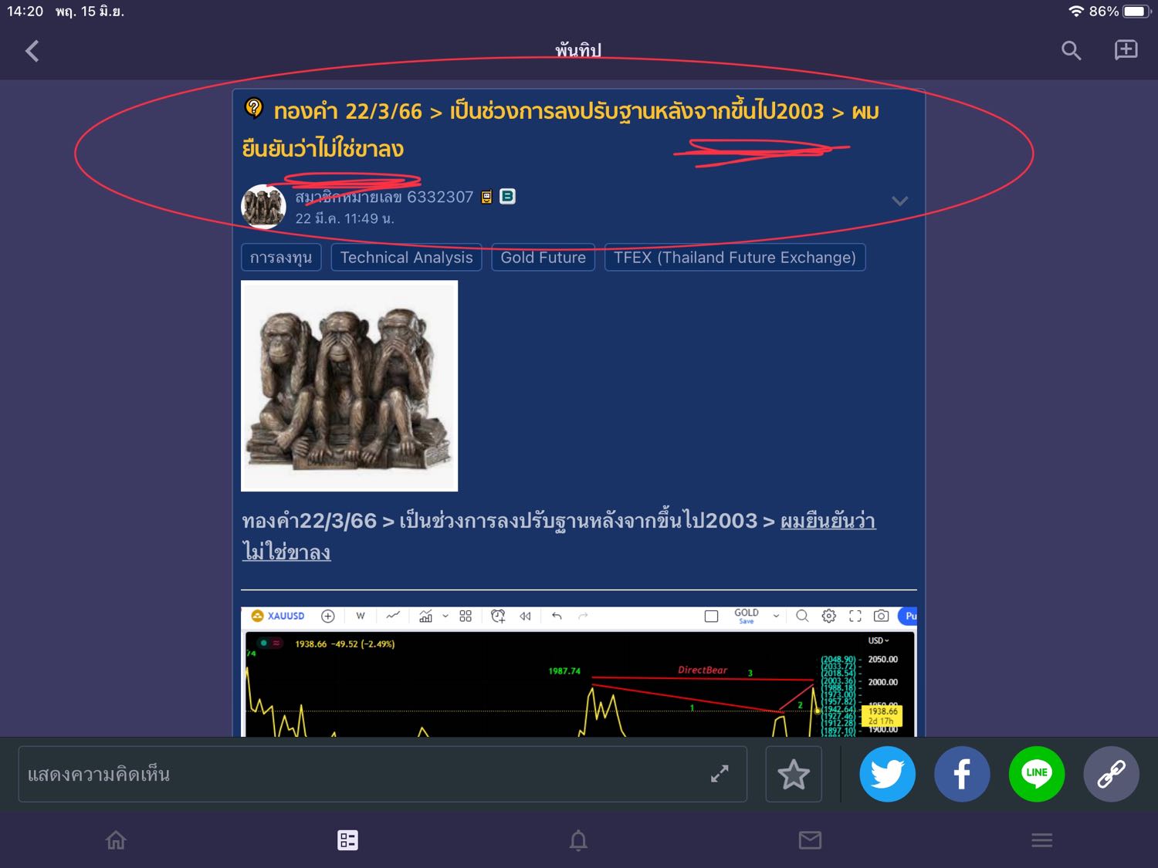
Task: Open the messages envelope tab
Action: pyautogui.click(x=810, y=840)
